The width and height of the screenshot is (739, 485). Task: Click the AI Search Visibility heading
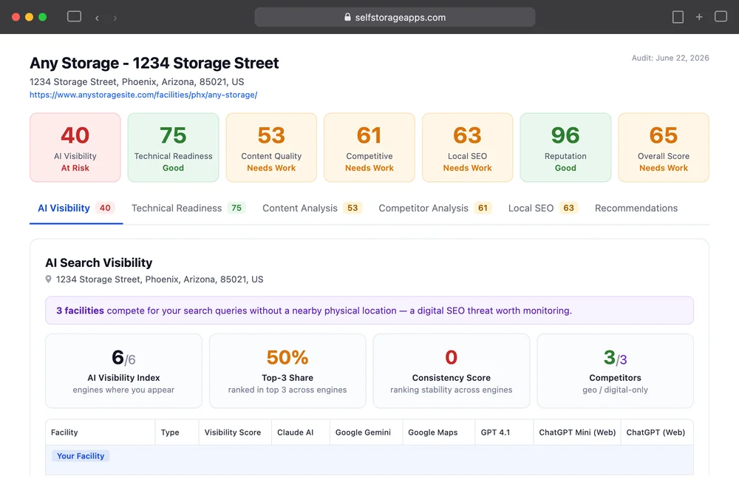pyautogui.click(x=98, y=262)
